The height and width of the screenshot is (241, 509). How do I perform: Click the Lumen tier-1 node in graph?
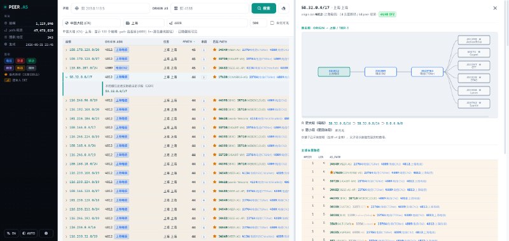[474, 91]
